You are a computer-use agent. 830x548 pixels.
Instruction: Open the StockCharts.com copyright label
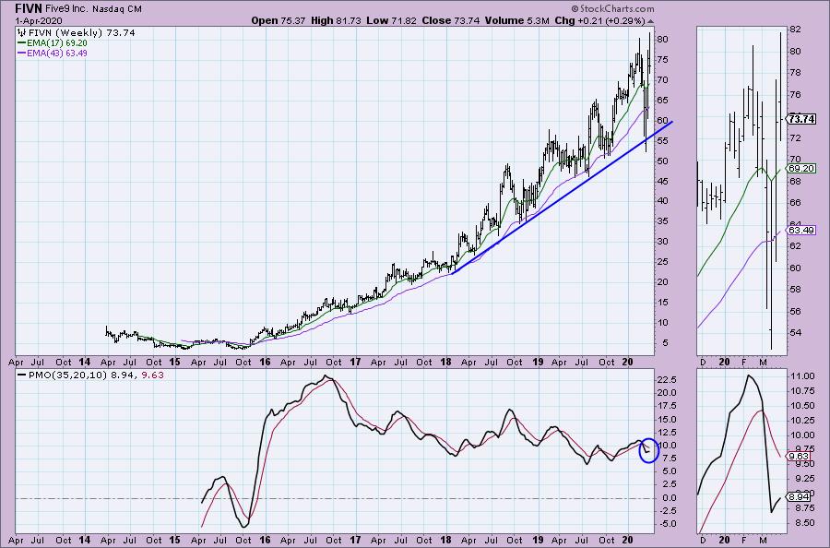(612, 8)
